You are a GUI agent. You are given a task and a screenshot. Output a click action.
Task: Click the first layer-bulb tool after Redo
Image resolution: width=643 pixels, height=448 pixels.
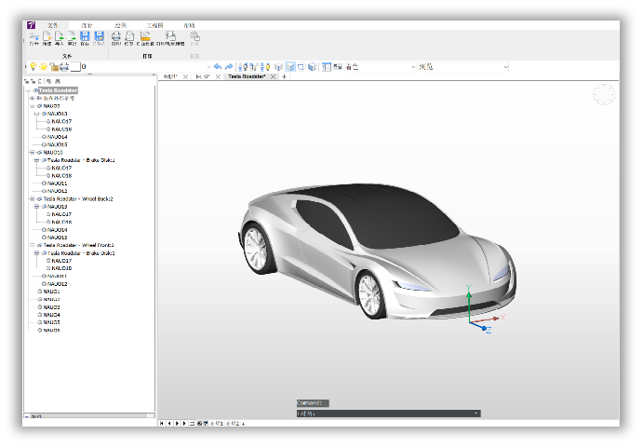[243, 66]
